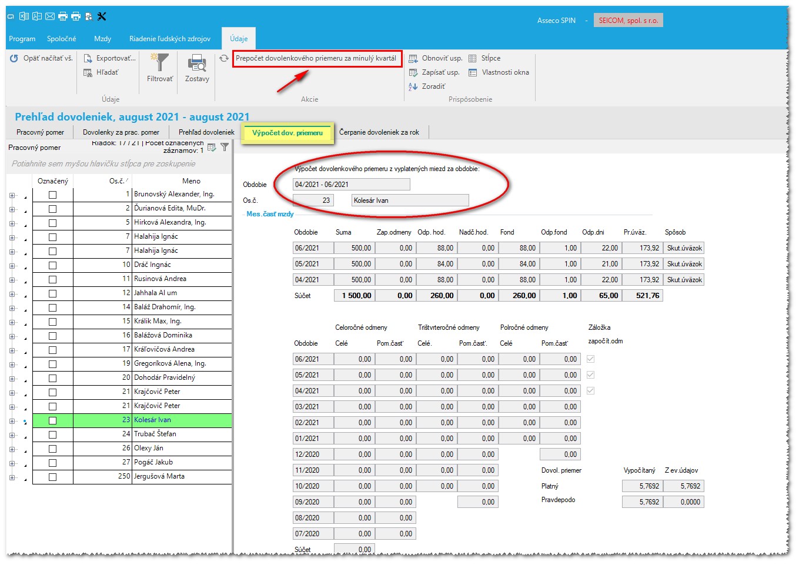Click Prepočet dovolenkového priemeru za minulý kvartál
Screen dimensions: 799x565
(316, 58)
